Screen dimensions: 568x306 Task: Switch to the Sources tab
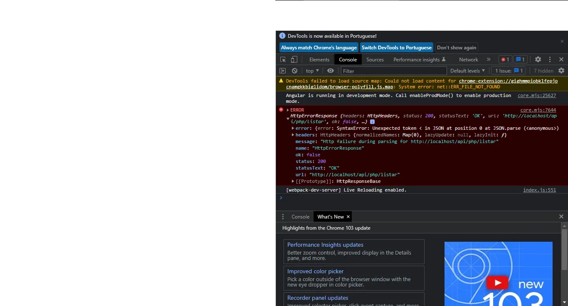(x=375, y=60)
